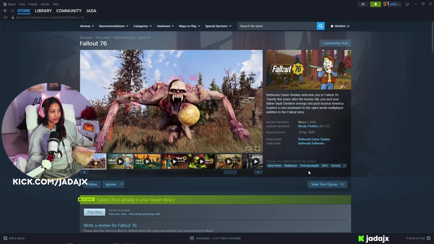
Task: Click the page URL address field
Action: (x=50, y=17)
